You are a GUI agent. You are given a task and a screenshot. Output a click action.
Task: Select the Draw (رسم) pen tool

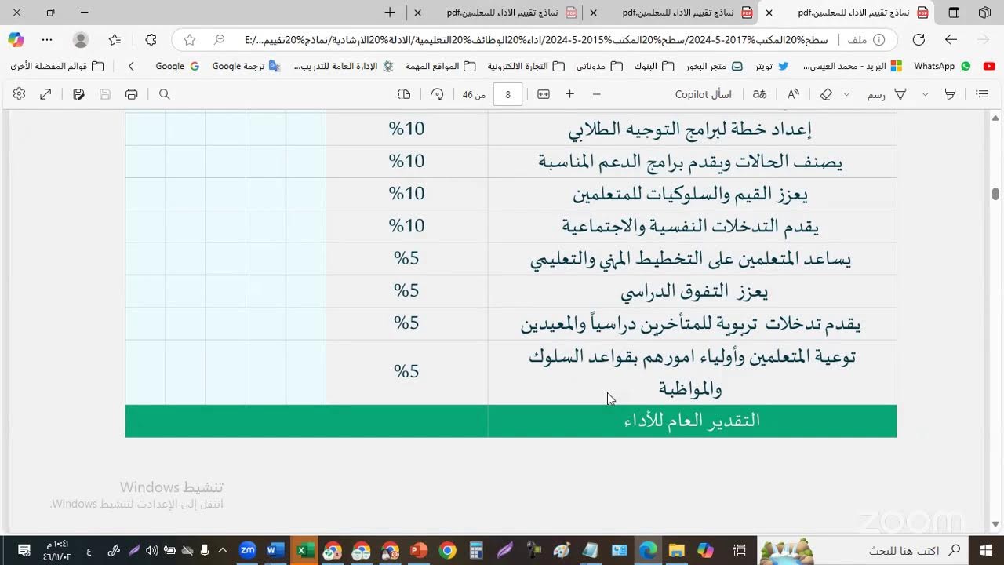pyautogui.click(x=887, y=94)
